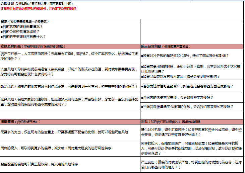This screenshot has width=245, height=173.
Task: Select the pink 暗示及其问题 header cell
Action: [x=191, y=46]
